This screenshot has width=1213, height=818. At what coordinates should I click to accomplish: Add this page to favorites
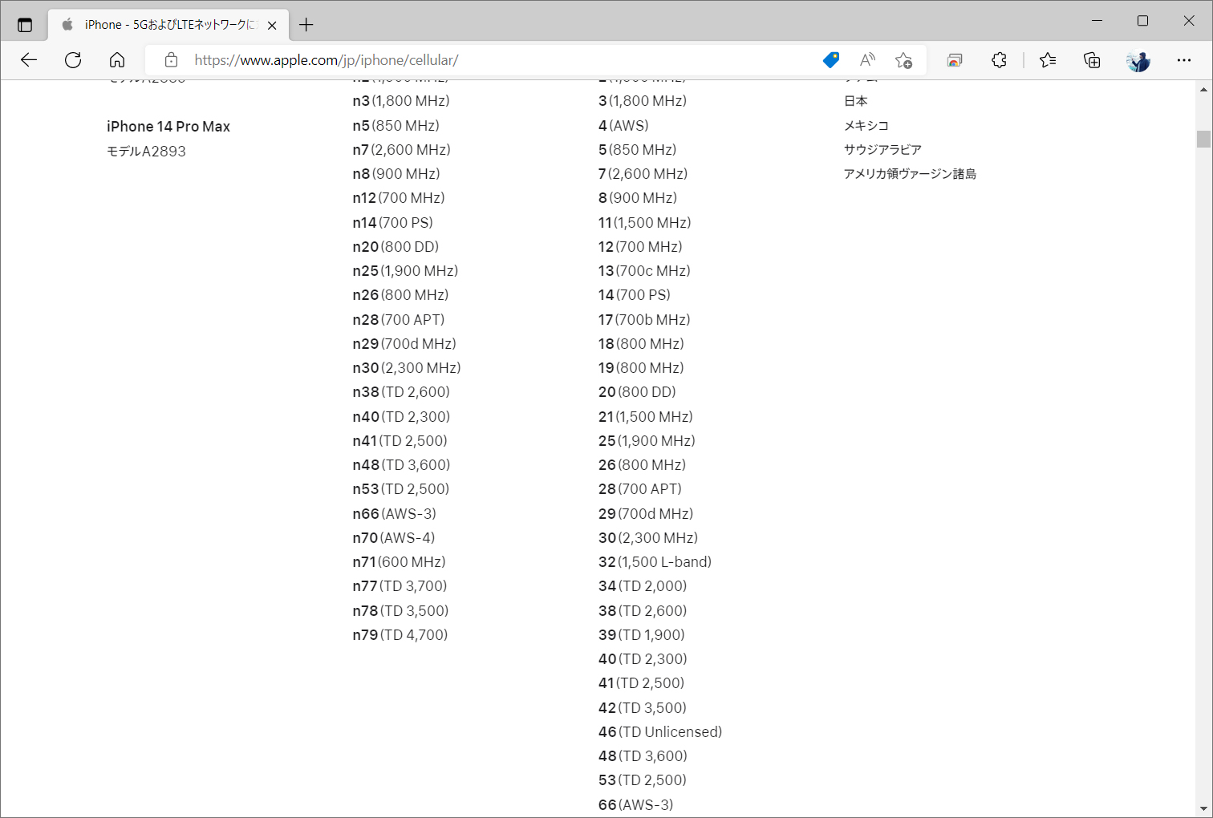903,60
